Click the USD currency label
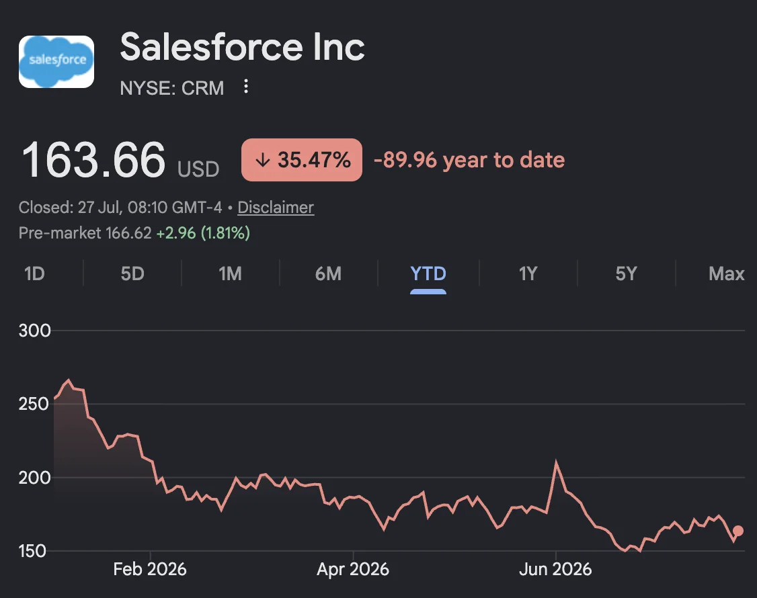The image size is (757, 598). coord(198,169)
